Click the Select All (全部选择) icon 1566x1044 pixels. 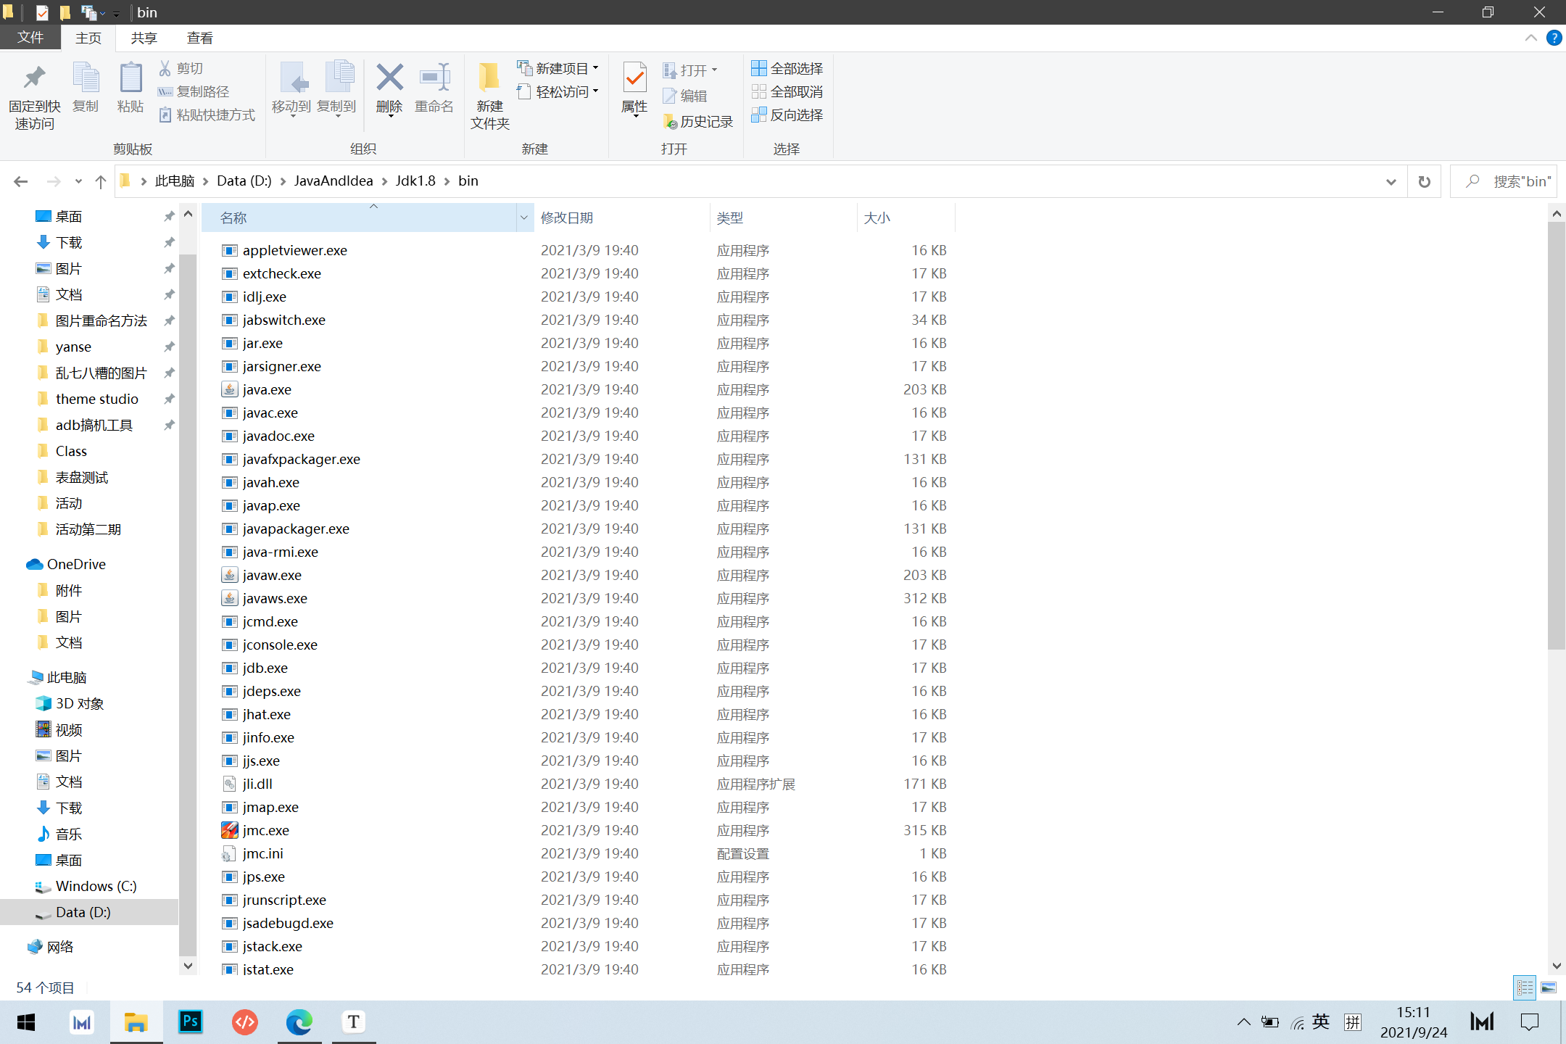(758, 68)
